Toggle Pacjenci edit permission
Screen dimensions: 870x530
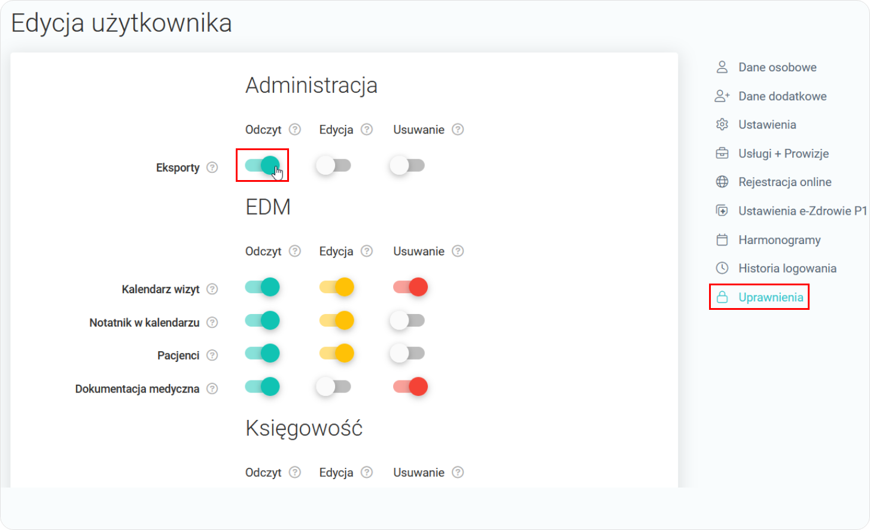point(336,354)
